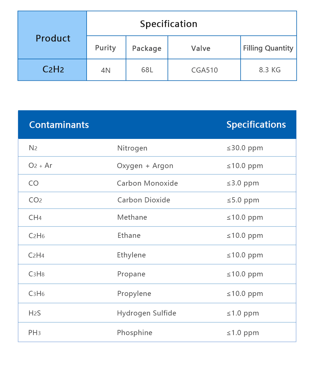Select the C2H2 product cell
Viewport: 321px width, 379px height.
[53, 69]
